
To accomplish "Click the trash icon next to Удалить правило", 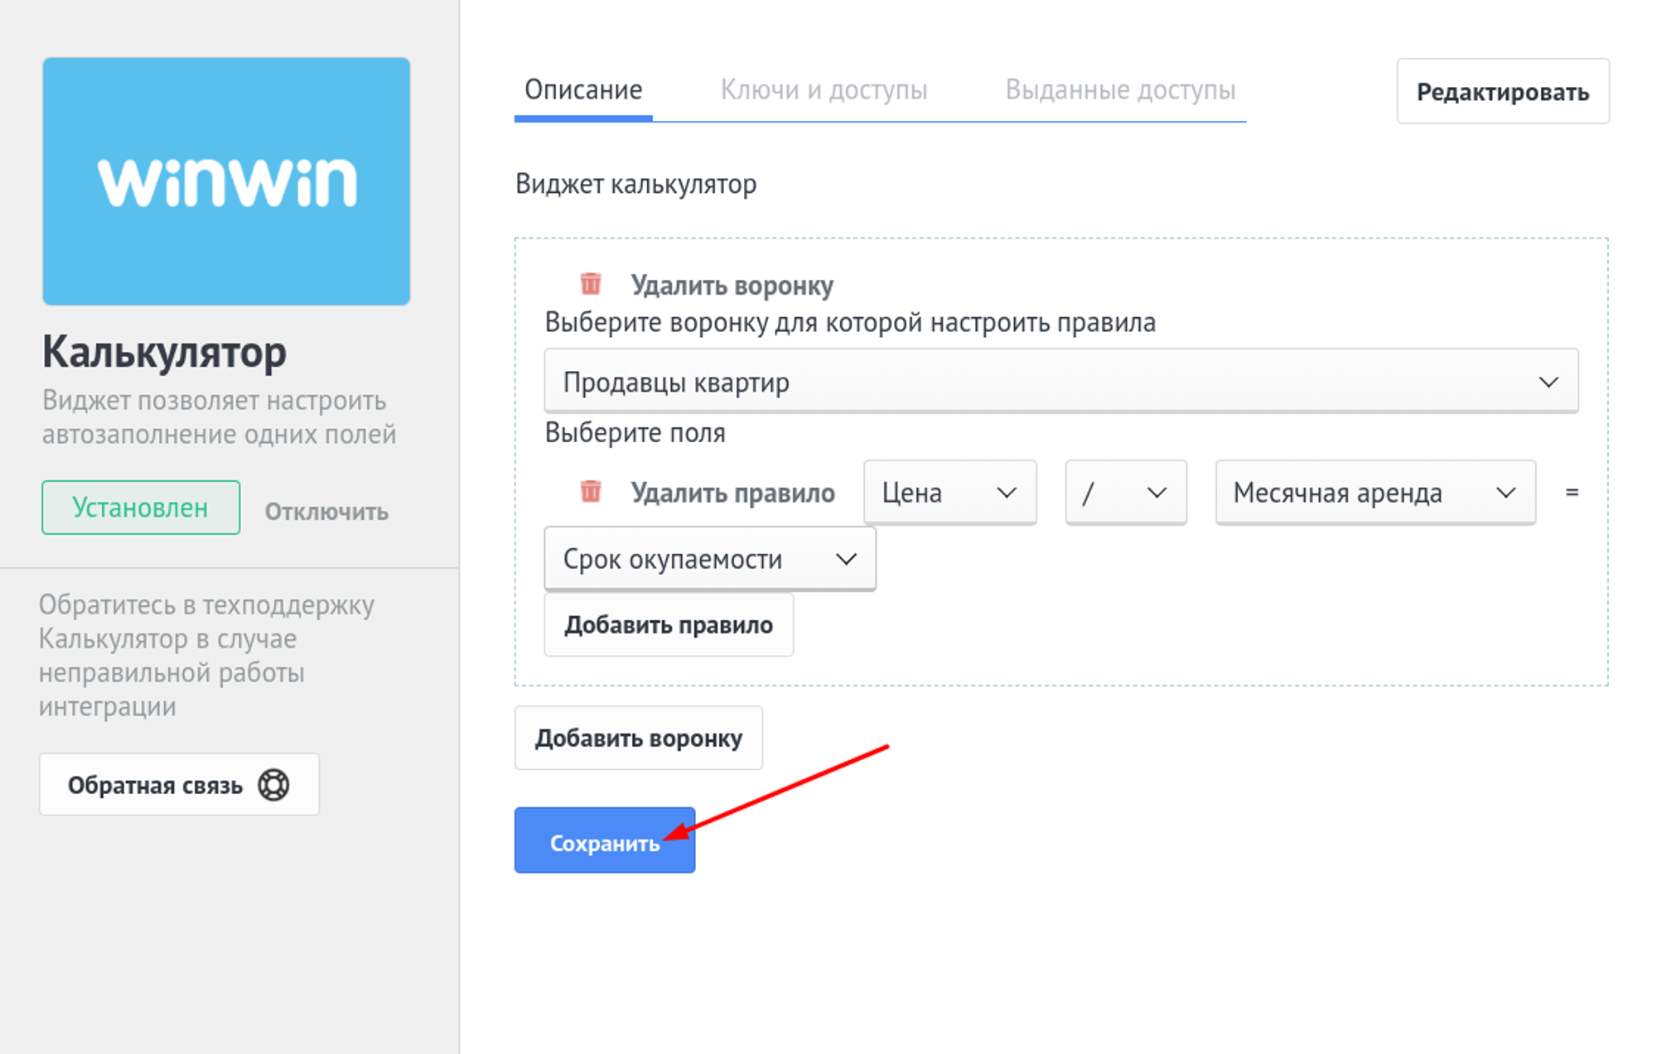I will tap(590, 492).
